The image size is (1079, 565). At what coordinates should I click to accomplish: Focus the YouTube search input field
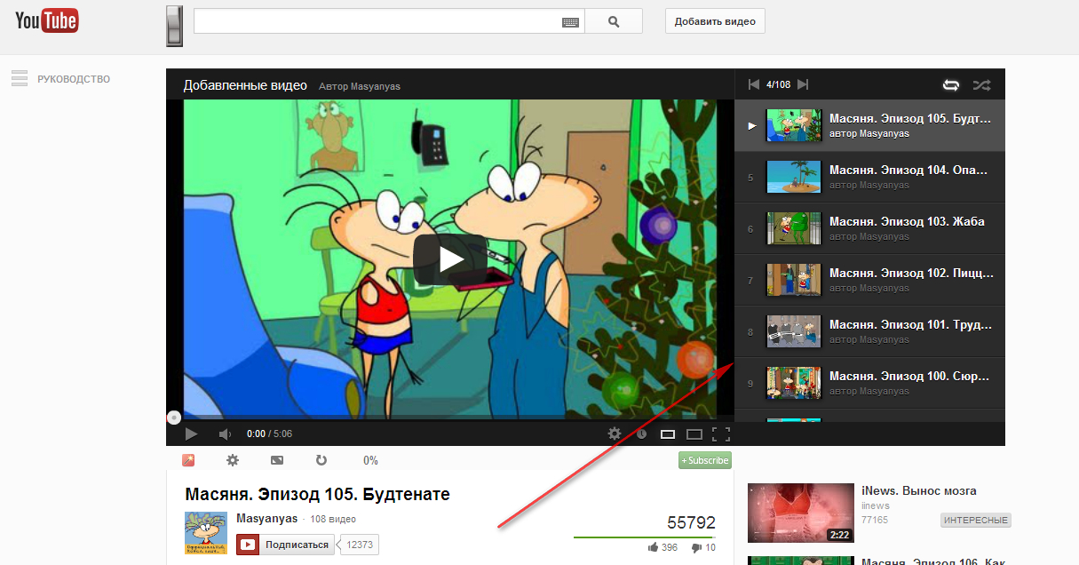point(377,21)
